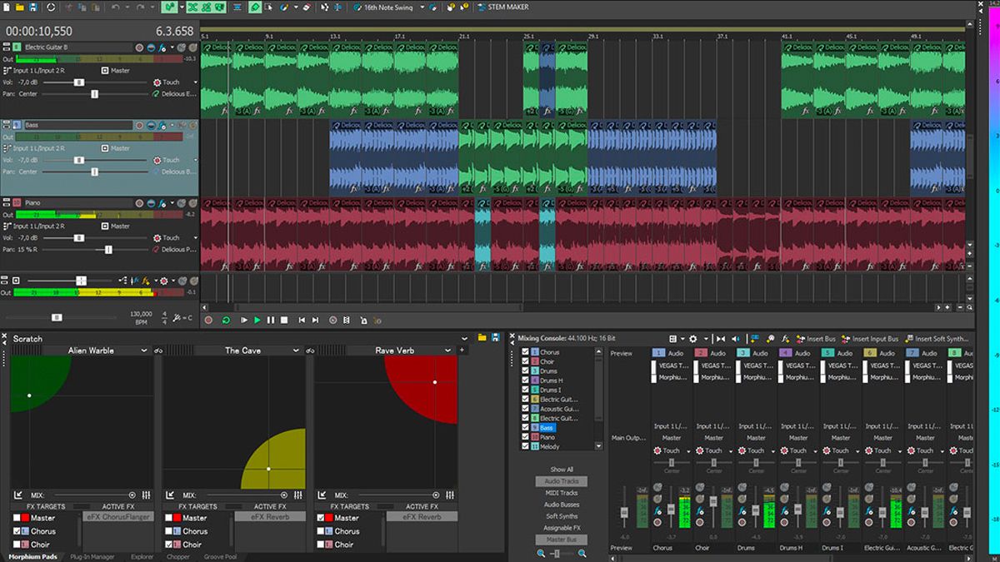Image resolution: width=1000 pixels, height=562 pixels.
Task: Select the green Draw pencil tool
Action: coord(255,7)
